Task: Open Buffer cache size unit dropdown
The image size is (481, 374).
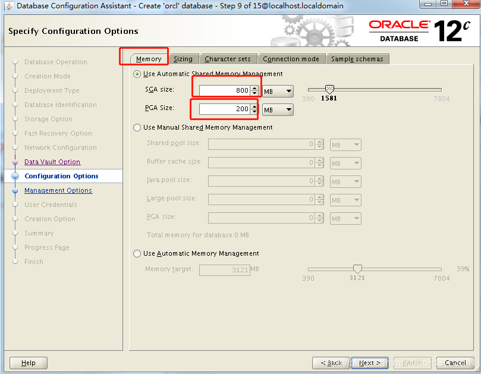Action: tap(345, 164)
